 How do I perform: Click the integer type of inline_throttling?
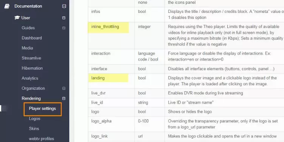(x=144, y=27)
